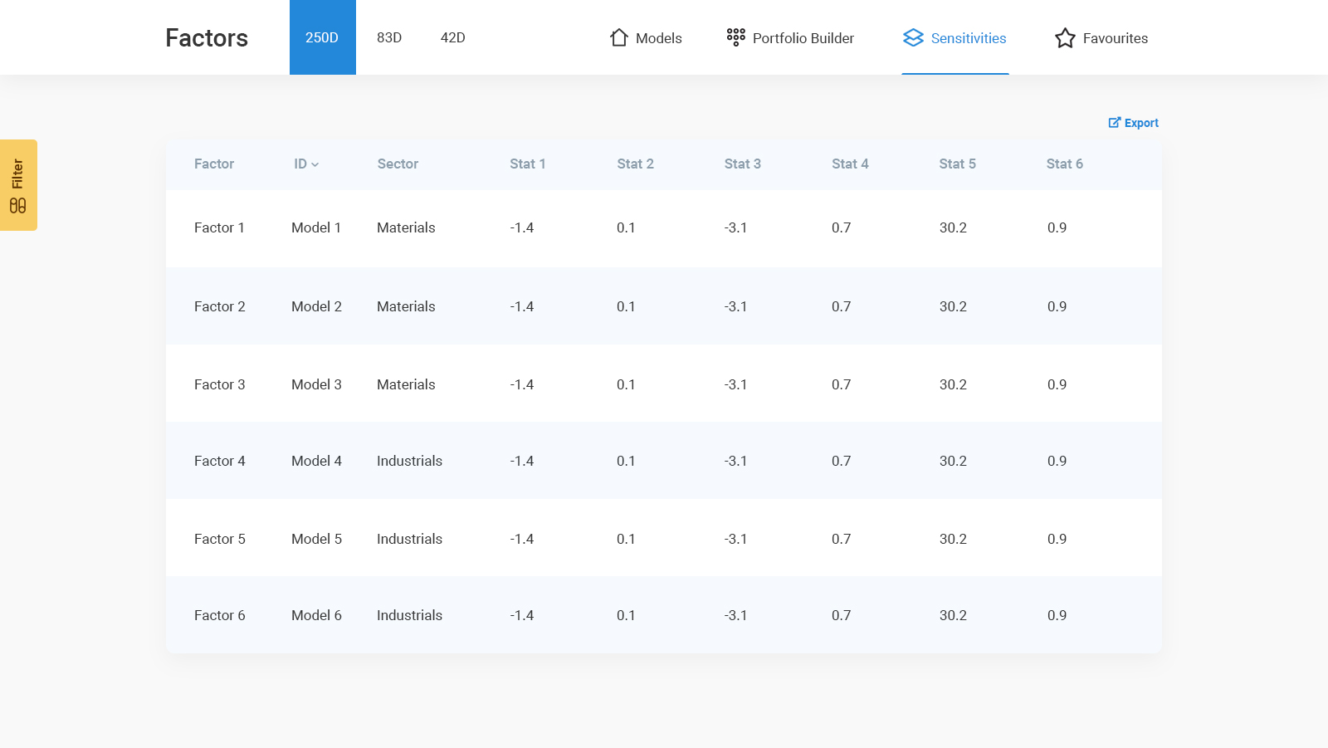The width and height of the screenshot is (1328, 748).
Task: Click the Sector column header
Action: 398,164
